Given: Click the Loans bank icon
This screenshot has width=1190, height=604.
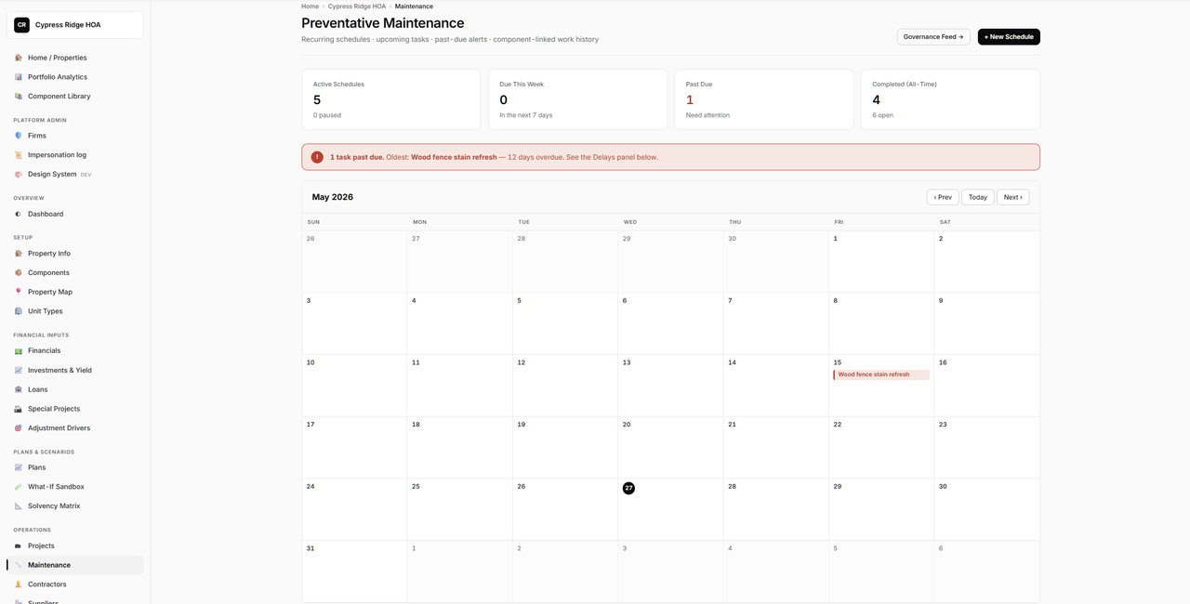Looking at the screenshot, I should pyautogui.click(x=19, y=389).
